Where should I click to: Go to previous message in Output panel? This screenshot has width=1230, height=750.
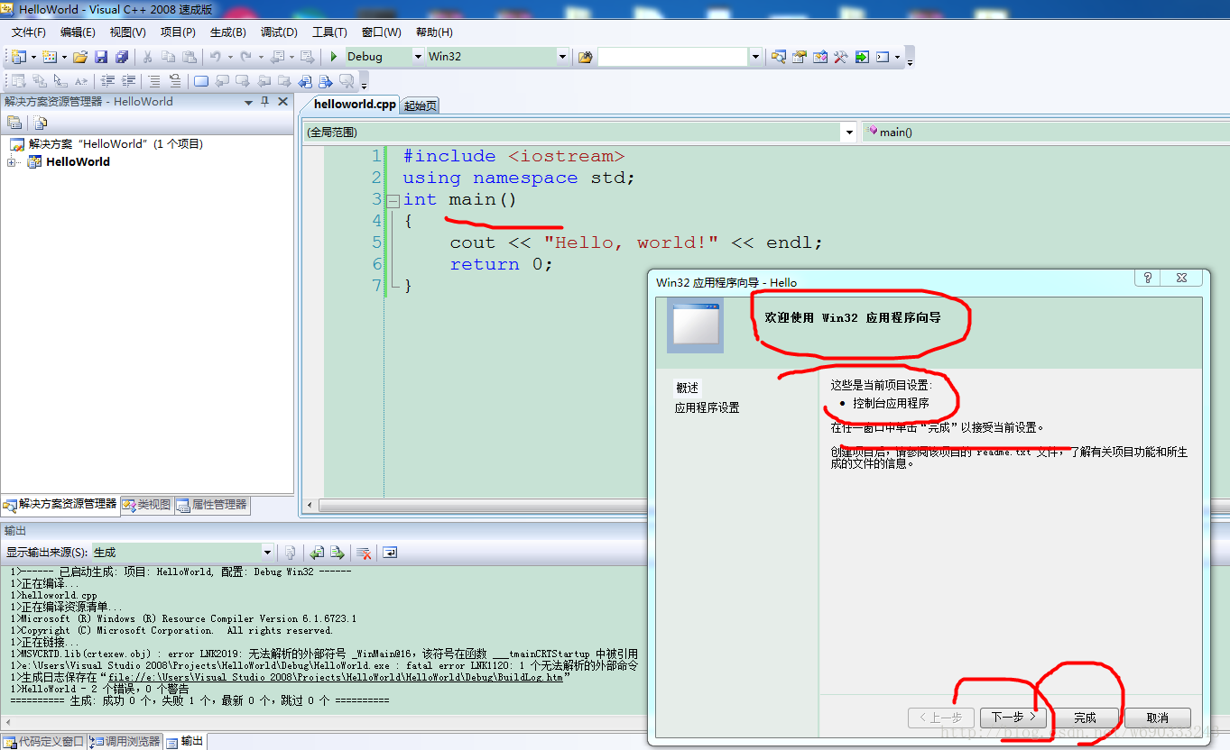[317, 552]
